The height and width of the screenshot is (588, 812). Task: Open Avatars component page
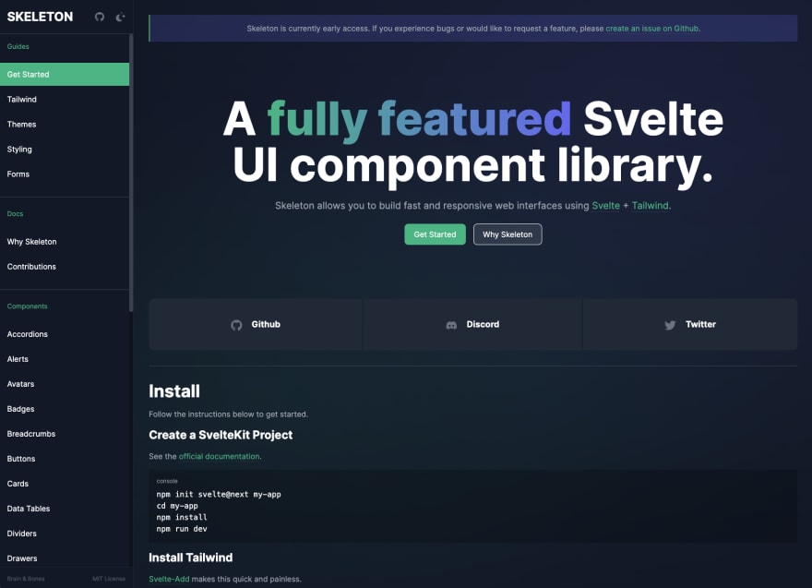tap(20, 384)
